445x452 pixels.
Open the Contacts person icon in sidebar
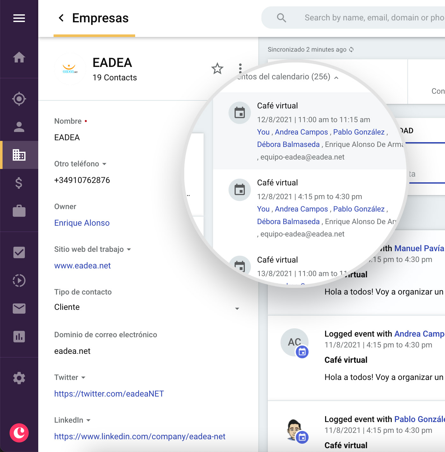[19, 127]
